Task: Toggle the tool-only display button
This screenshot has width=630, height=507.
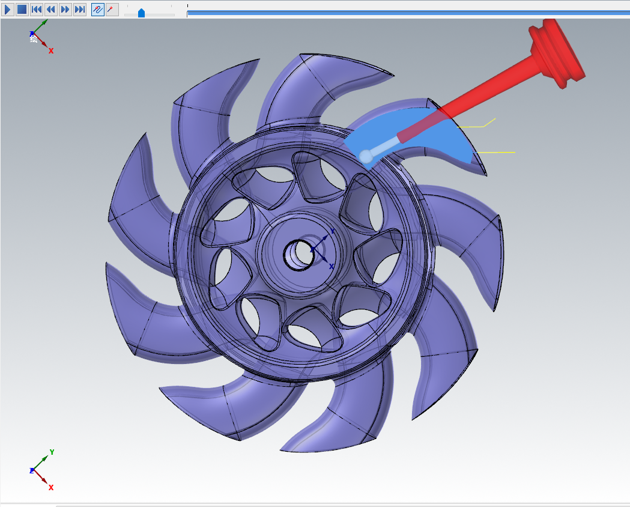Action: tap(112, 10)
